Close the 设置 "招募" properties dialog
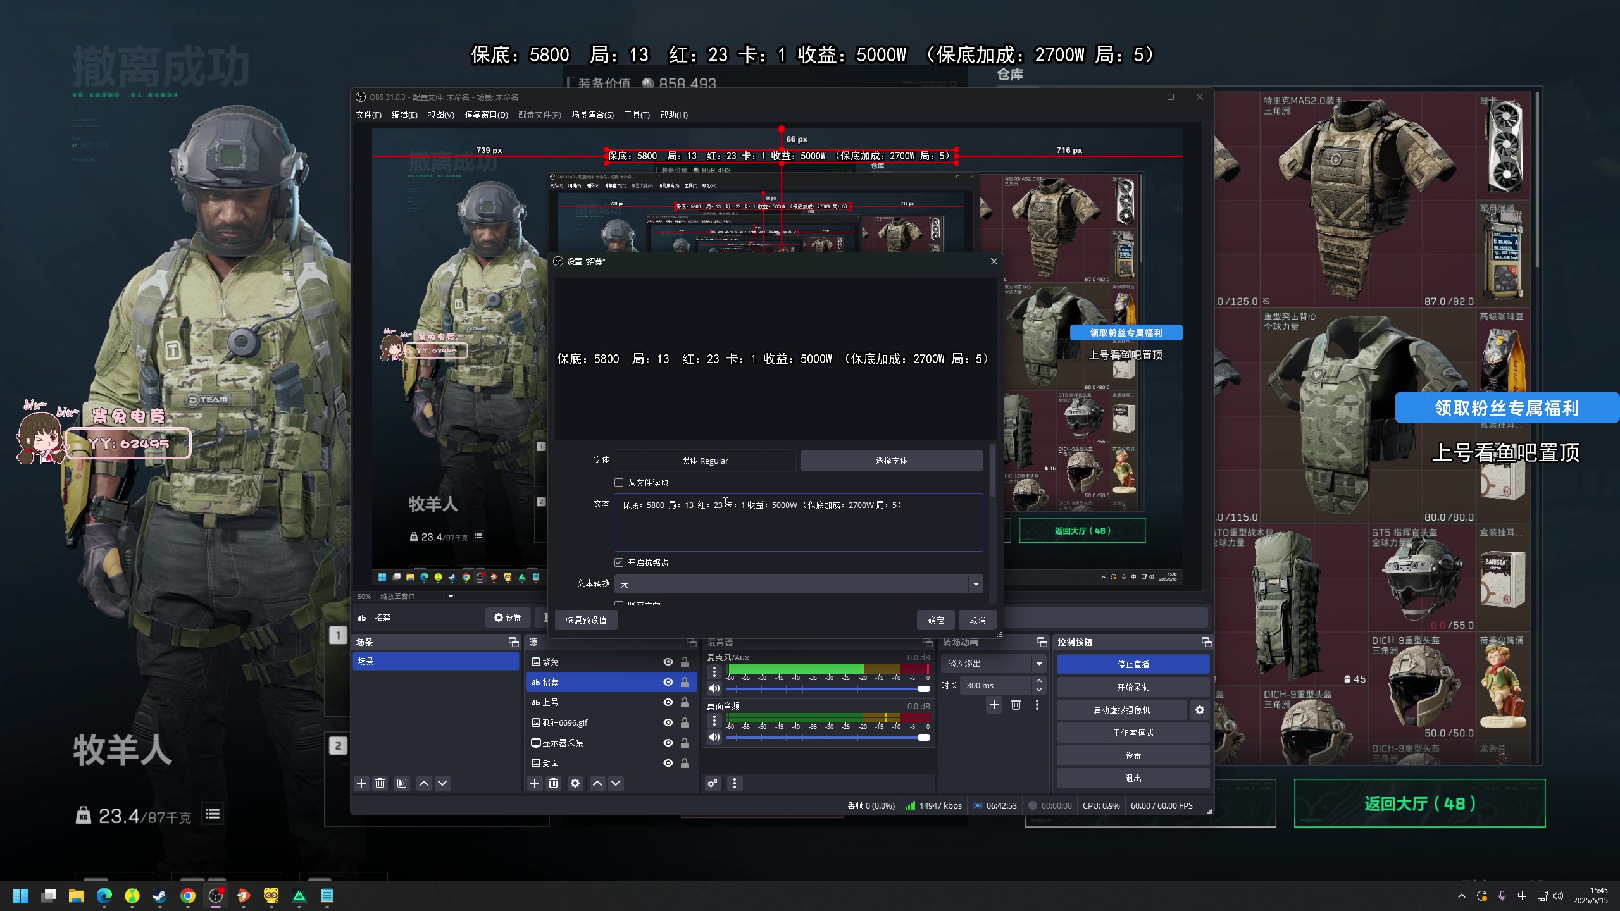Image resolution: width=1620 pixels, height=911 pixels. click(994, 261)
